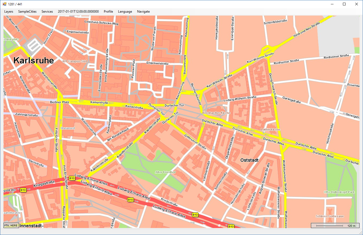Open the Layers menu
The image size is (363, 235).
pos(9,12)
